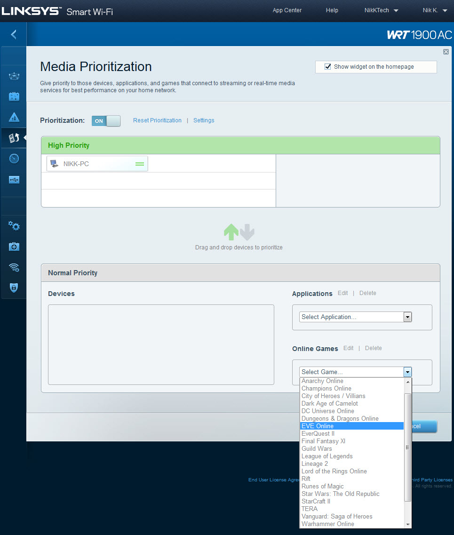454x535 pixels.
Task: Pick Lineage 2 from the games
Action: (351, 463)
